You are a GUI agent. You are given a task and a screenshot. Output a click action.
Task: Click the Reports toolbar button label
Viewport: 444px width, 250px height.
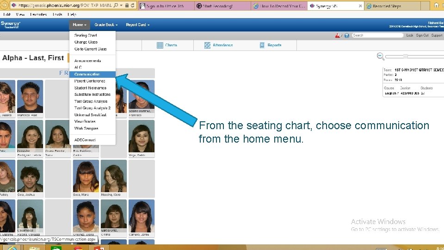274,45
